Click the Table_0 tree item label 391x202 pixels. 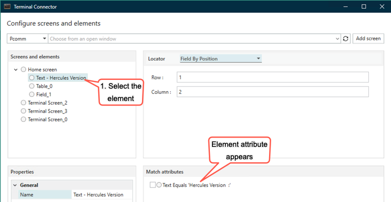tap(44, 86)
